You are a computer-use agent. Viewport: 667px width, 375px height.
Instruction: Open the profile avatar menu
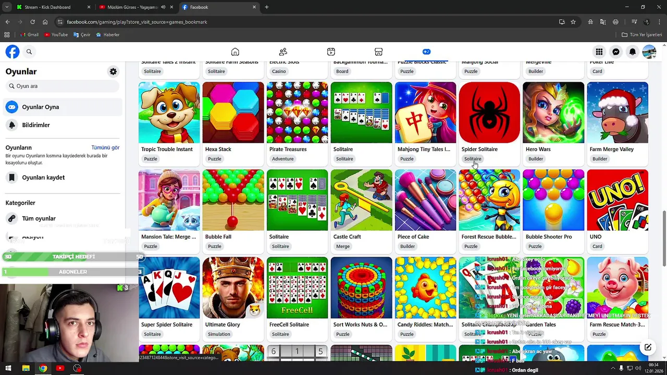click(x=649, y=52)
